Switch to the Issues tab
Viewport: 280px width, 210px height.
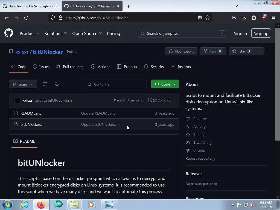pos(41,67)
